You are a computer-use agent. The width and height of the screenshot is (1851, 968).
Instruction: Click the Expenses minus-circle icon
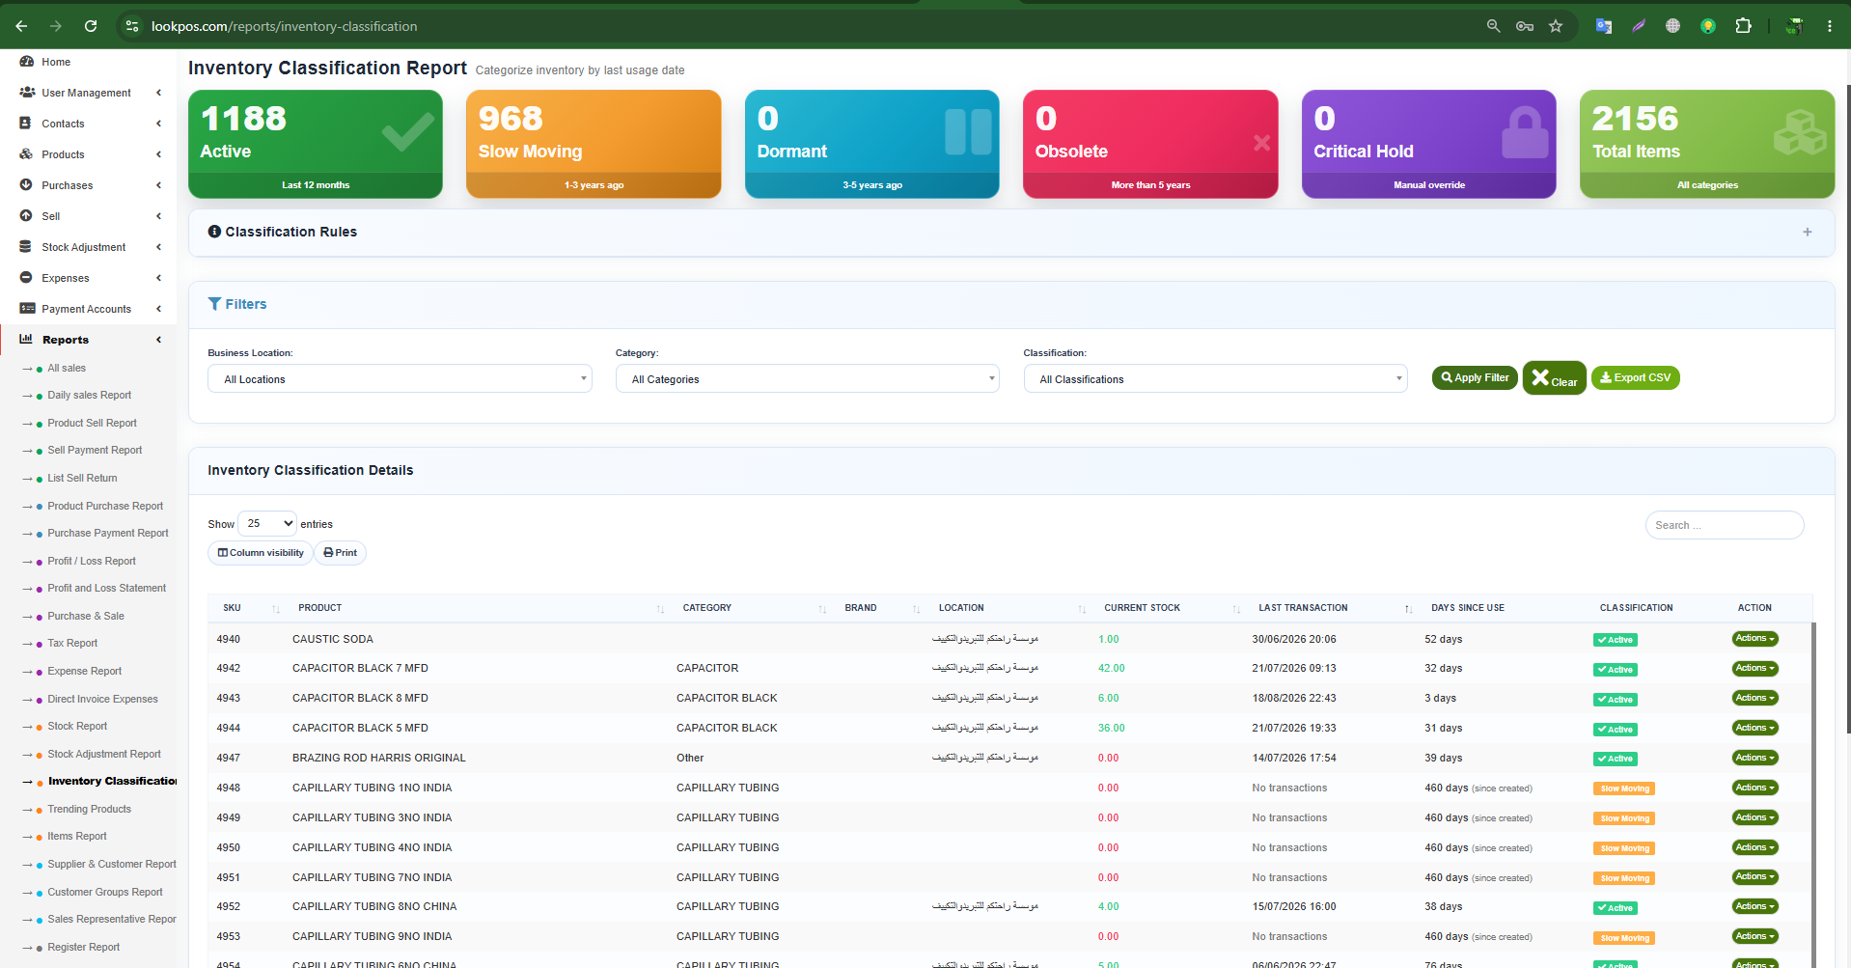[x=26, y=278]
